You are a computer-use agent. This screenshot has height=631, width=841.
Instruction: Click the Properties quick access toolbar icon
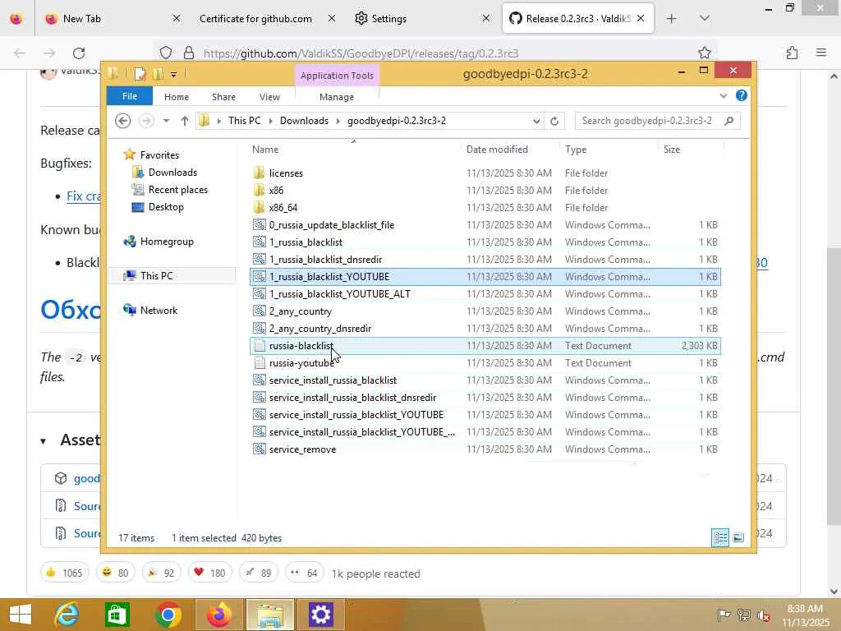click(140, 73)
